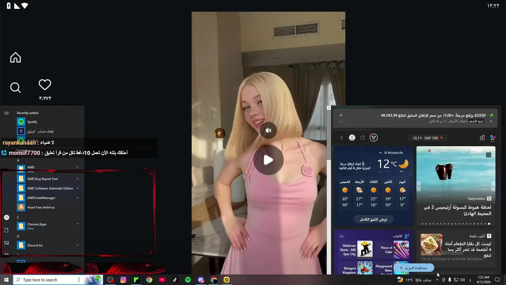Select the الأربعاء forecast day
This screenshot has width=506, height=285.
[x=359, y=194]
